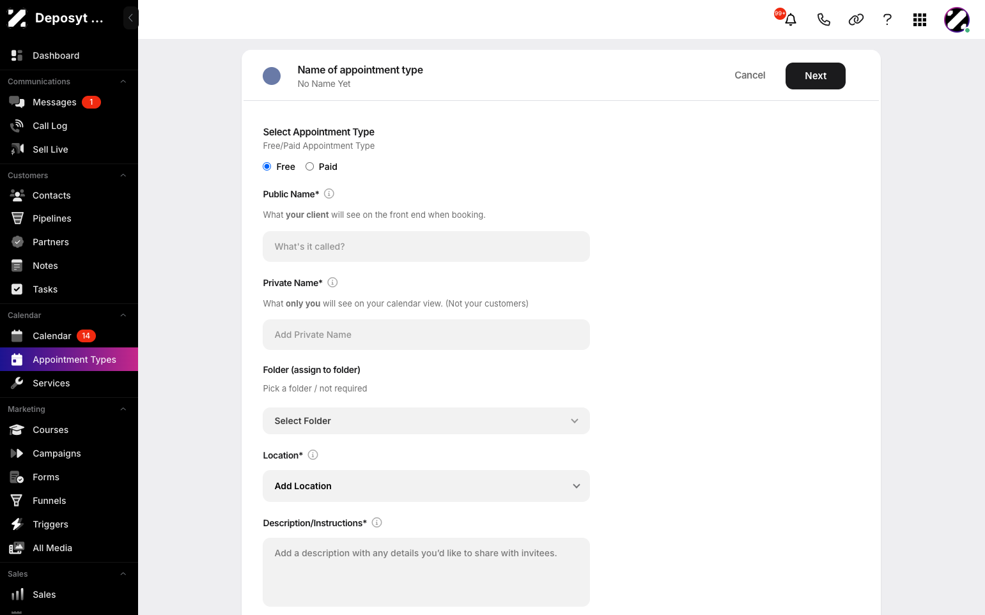The image size is (985, 615).
Task: Click the Calendar icon in sidebar
Action: tap(17, 336)
